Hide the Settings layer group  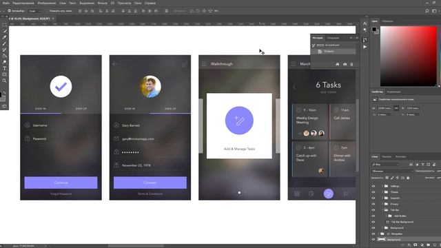(x=373, y=186)
